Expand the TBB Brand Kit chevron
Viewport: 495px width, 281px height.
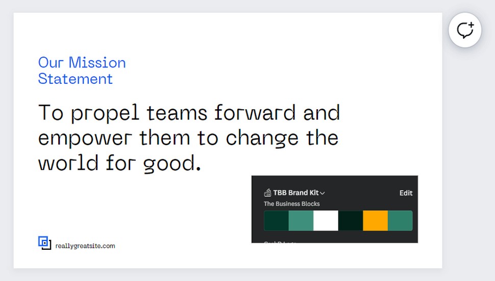point(323,193)
